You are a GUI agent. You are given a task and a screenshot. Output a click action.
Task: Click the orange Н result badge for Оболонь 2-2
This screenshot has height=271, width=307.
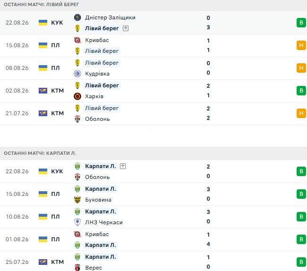point(301,113)
